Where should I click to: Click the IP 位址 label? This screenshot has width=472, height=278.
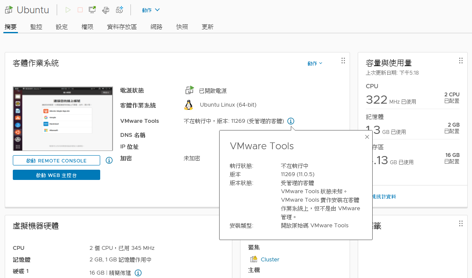point(130,147)
